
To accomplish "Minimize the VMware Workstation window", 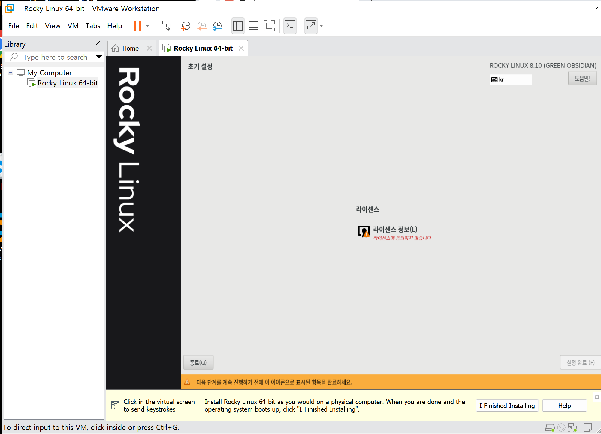I will [569, 8].
